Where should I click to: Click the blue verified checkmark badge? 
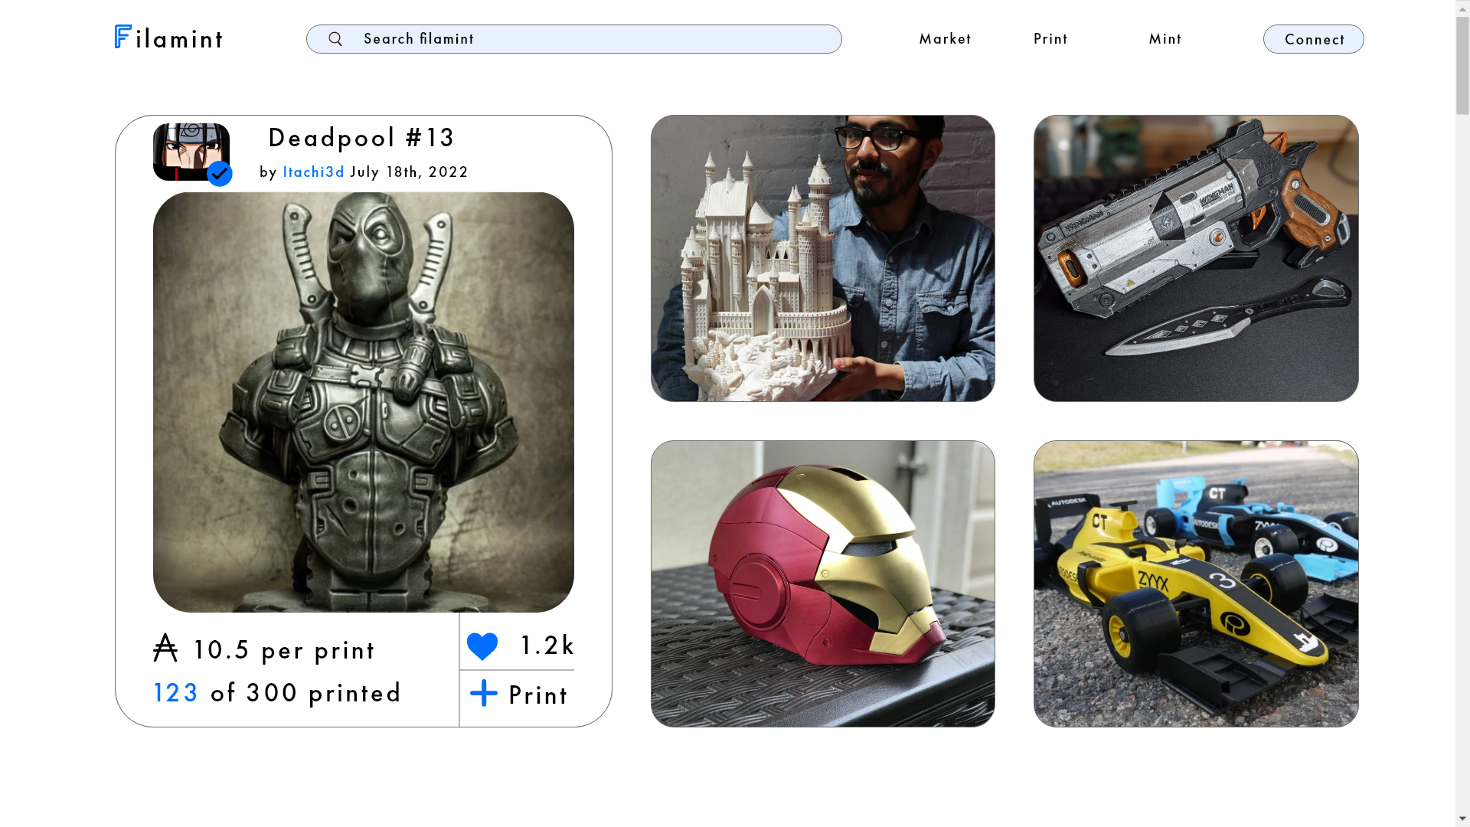click(x=220, y=174)
